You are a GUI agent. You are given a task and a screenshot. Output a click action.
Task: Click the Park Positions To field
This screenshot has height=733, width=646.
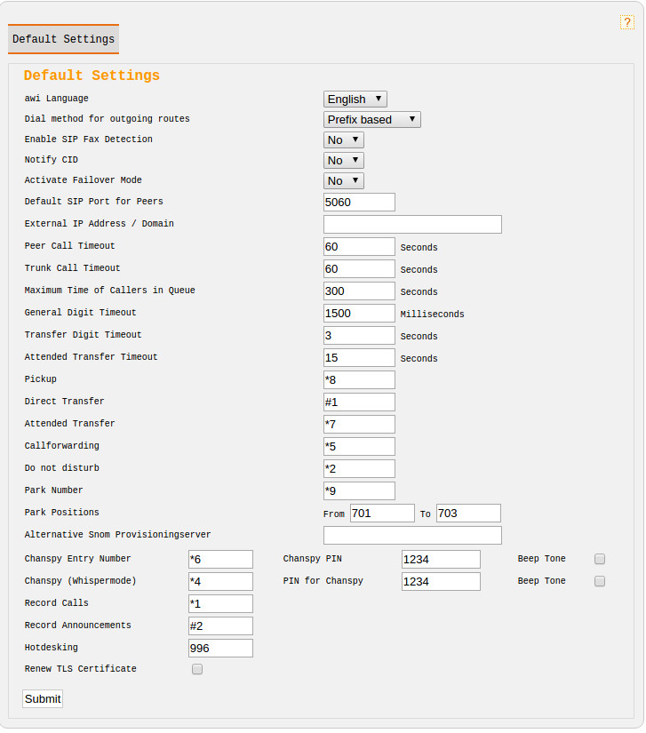pos(468,514)
